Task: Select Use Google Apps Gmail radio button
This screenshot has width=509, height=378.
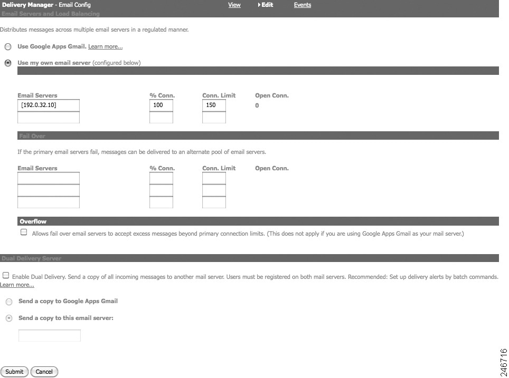Action: (x=8, y=47)
